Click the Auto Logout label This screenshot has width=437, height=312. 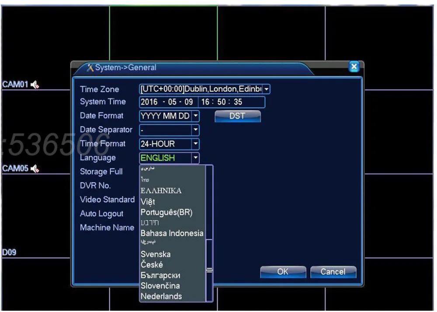101,214
